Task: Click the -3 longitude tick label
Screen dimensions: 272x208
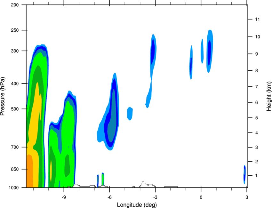Action: pyautogui.click(x=155, y=197)
